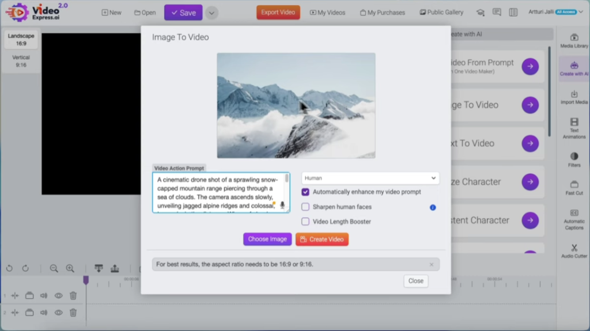Click Open in the top menu
Viewport: 590px width, 331px height.
click(x=145, y=13)
